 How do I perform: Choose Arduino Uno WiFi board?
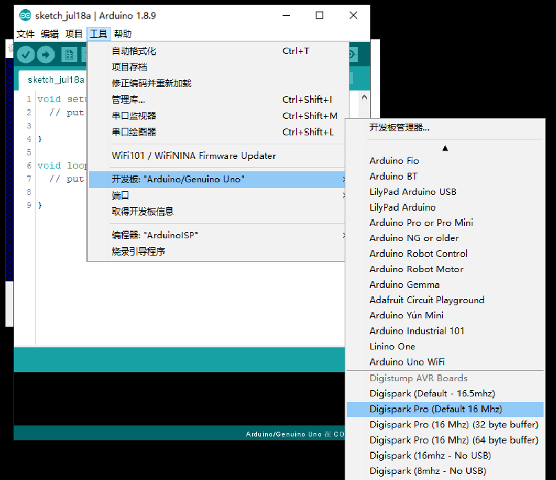[445, 362]
